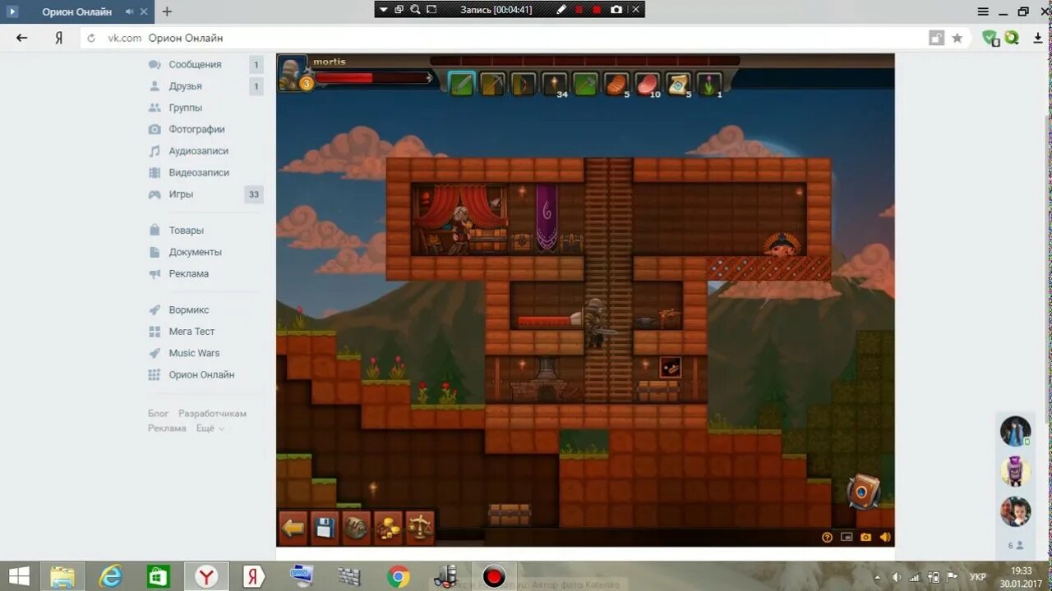Click the Игры counter badge 33
This screenshot has height=591, width=1052.
[254, 195]
